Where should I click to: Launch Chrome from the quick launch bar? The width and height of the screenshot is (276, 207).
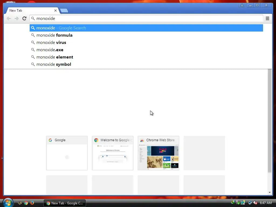[26, 203]
